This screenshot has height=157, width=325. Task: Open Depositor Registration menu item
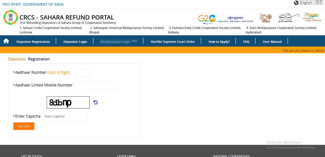[x=33, y=41]
